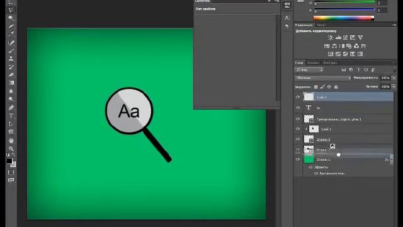
Task: Add an Exposure adjustment
Action: click(x=353, y=38)
